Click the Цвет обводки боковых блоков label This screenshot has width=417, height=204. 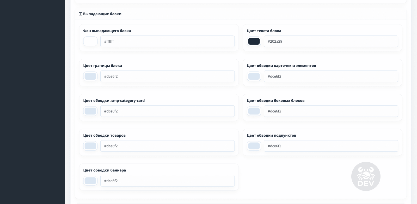[276, 100]
